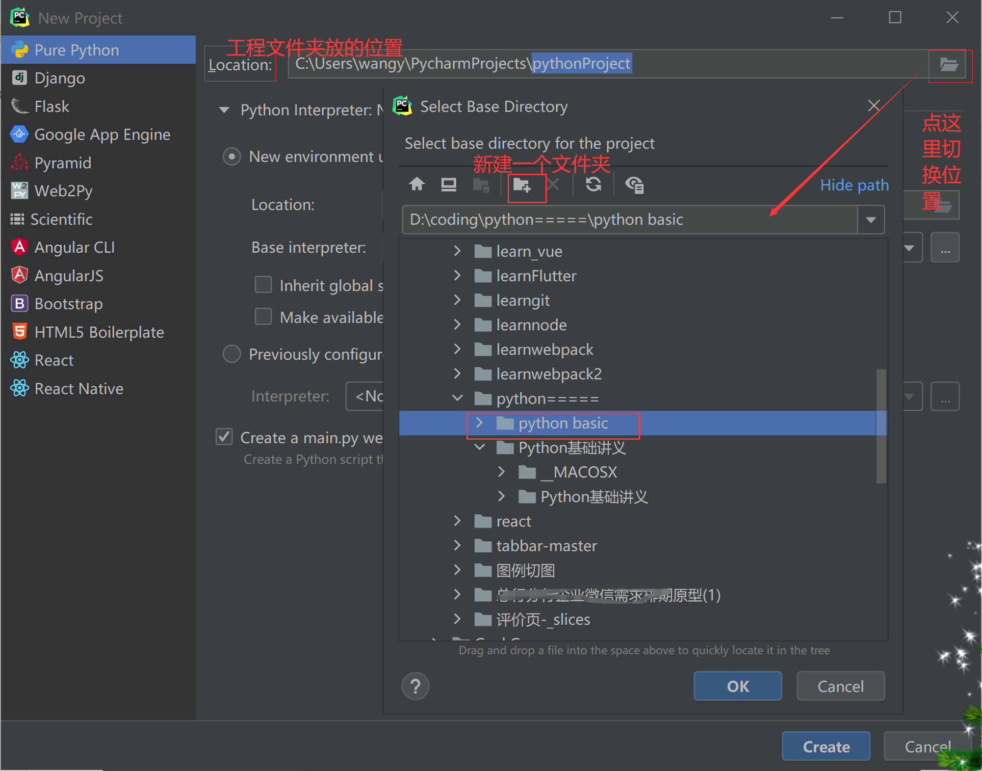The height and width of the screenshot is (771, 982).
Task: Select Pure Python project type
Action: (98, 50)
